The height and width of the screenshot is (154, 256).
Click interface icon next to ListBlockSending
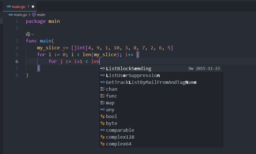point(103,68)
